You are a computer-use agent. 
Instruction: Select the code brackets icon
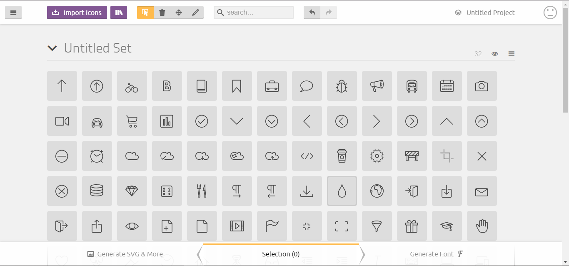307,156
